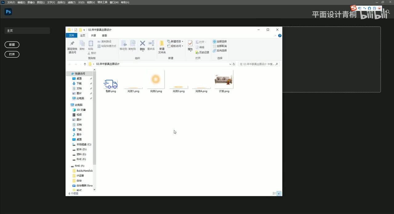Click 反向选择 in ribbon
Screen dimensions: 394x214
pos(219,50)
